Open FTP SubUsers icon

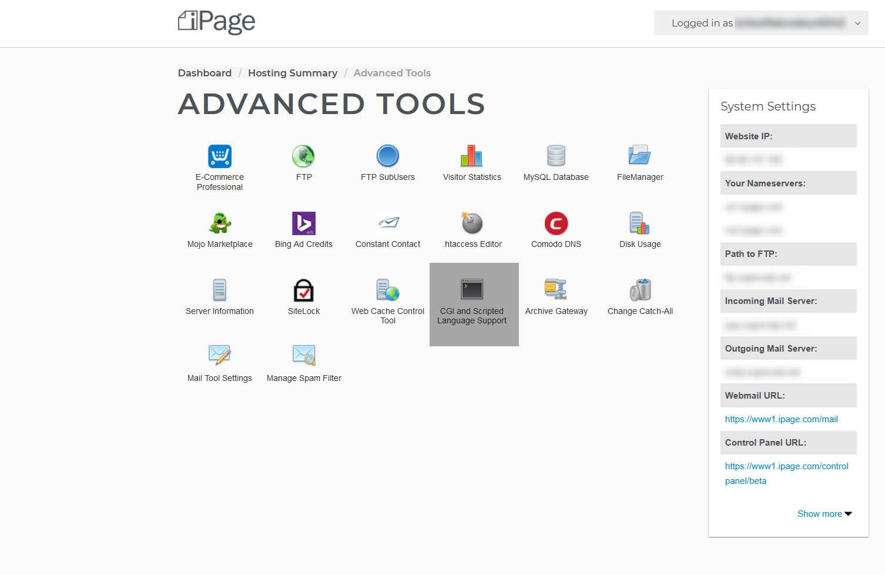click(x=388, y=156)
